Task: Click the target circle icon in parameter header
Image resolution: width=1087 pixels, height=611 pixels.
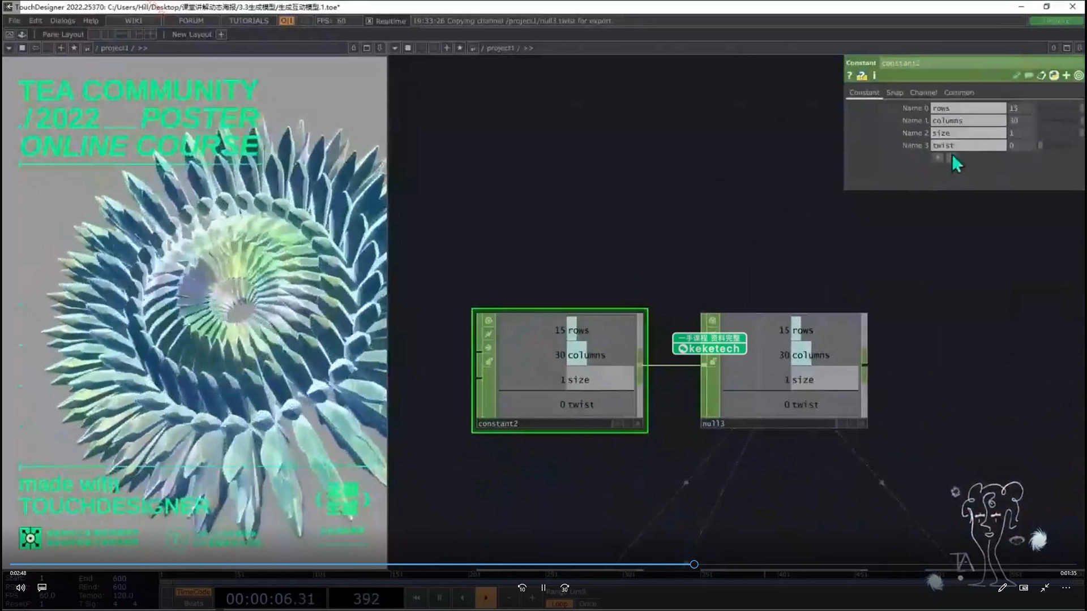Action: [1079, 75]
